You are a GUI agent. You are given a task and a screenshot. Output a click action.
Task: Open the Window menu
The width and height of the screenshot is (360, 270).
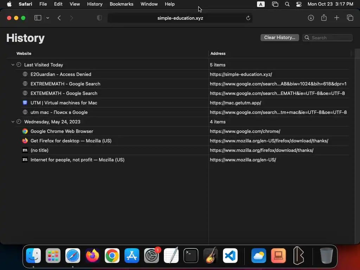click(x=149, y=4)
